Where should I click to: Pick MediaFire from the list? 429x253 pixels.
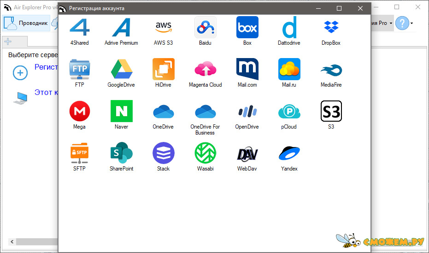click(x=331, y=71)
